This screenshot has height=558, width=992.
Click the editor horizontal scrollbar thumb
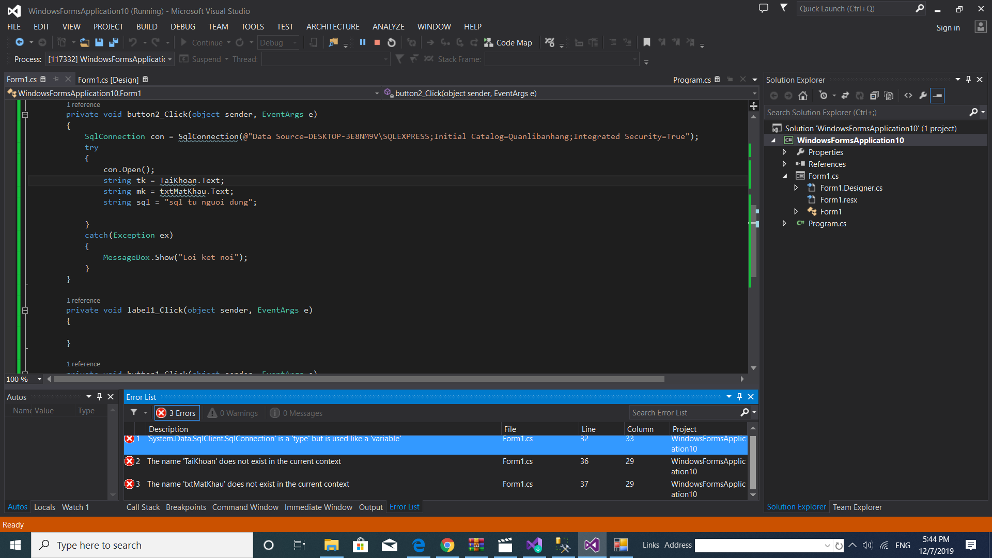point(359,379)
